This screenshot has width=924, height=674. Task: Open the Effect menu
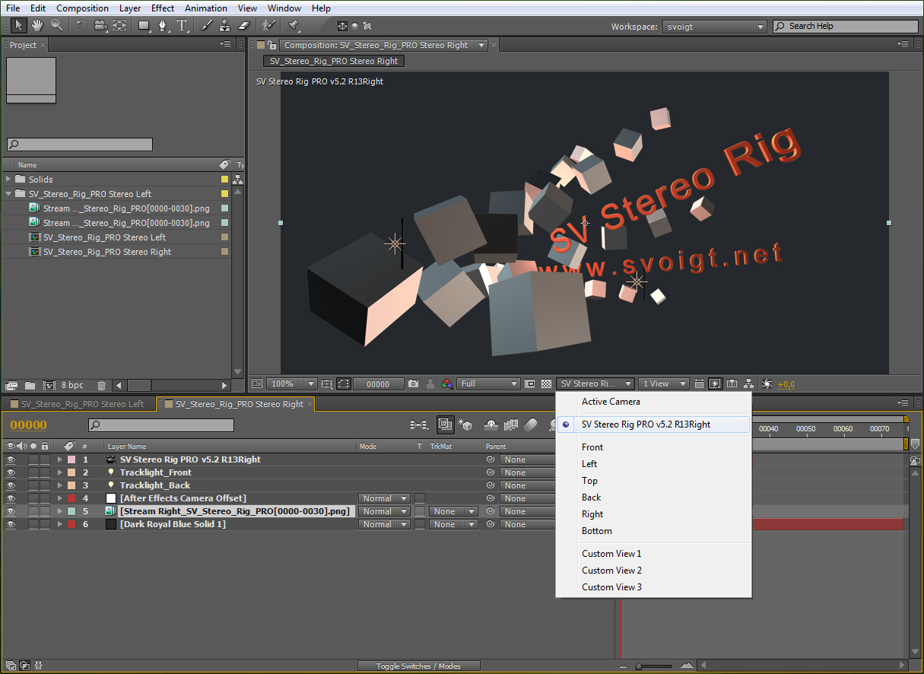pyautogui.click(x=163, y=8)
